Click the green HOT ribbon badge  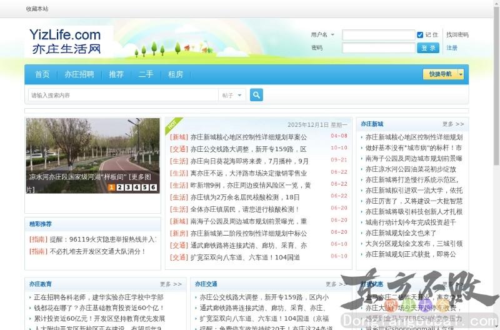(x=172, y=125)
